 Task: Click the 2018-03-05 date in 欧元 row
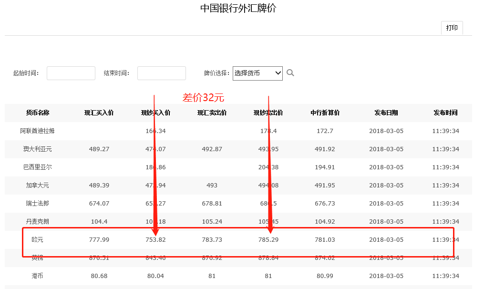coord(386,239)
